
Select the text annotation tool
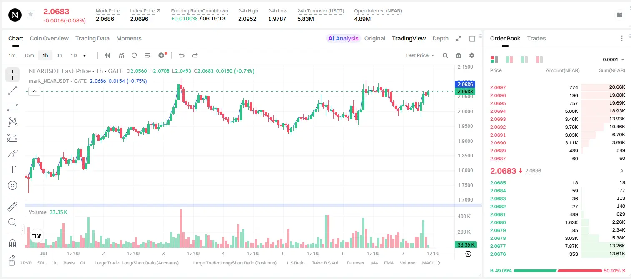click(12, 169)
